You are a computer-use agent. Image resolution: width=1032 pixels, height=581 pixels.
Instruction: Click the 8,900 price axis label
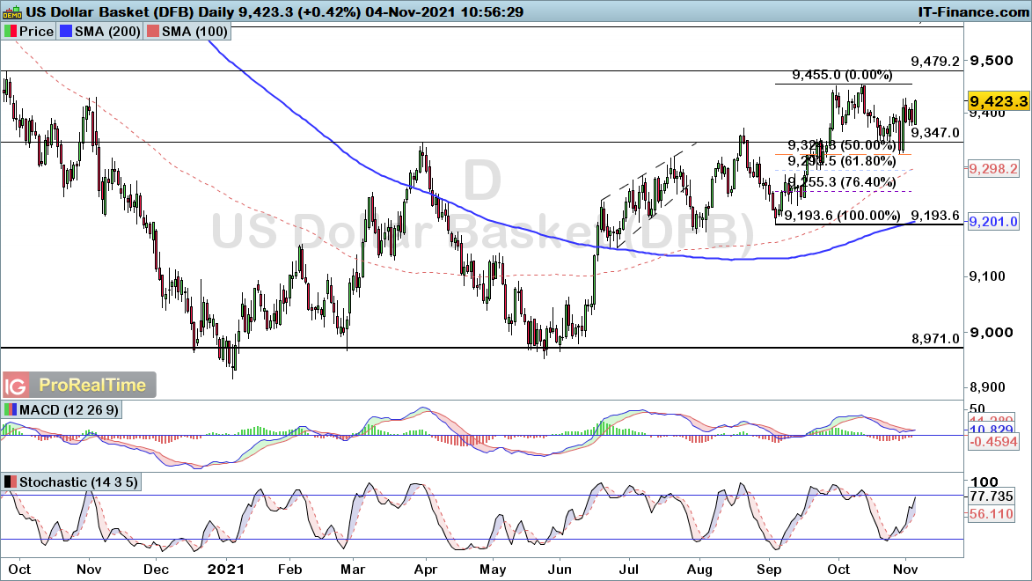click(986, 387)
